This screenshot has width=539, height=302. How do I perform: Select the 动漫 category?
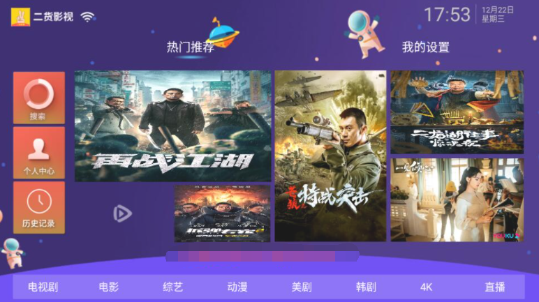[237, 287]
